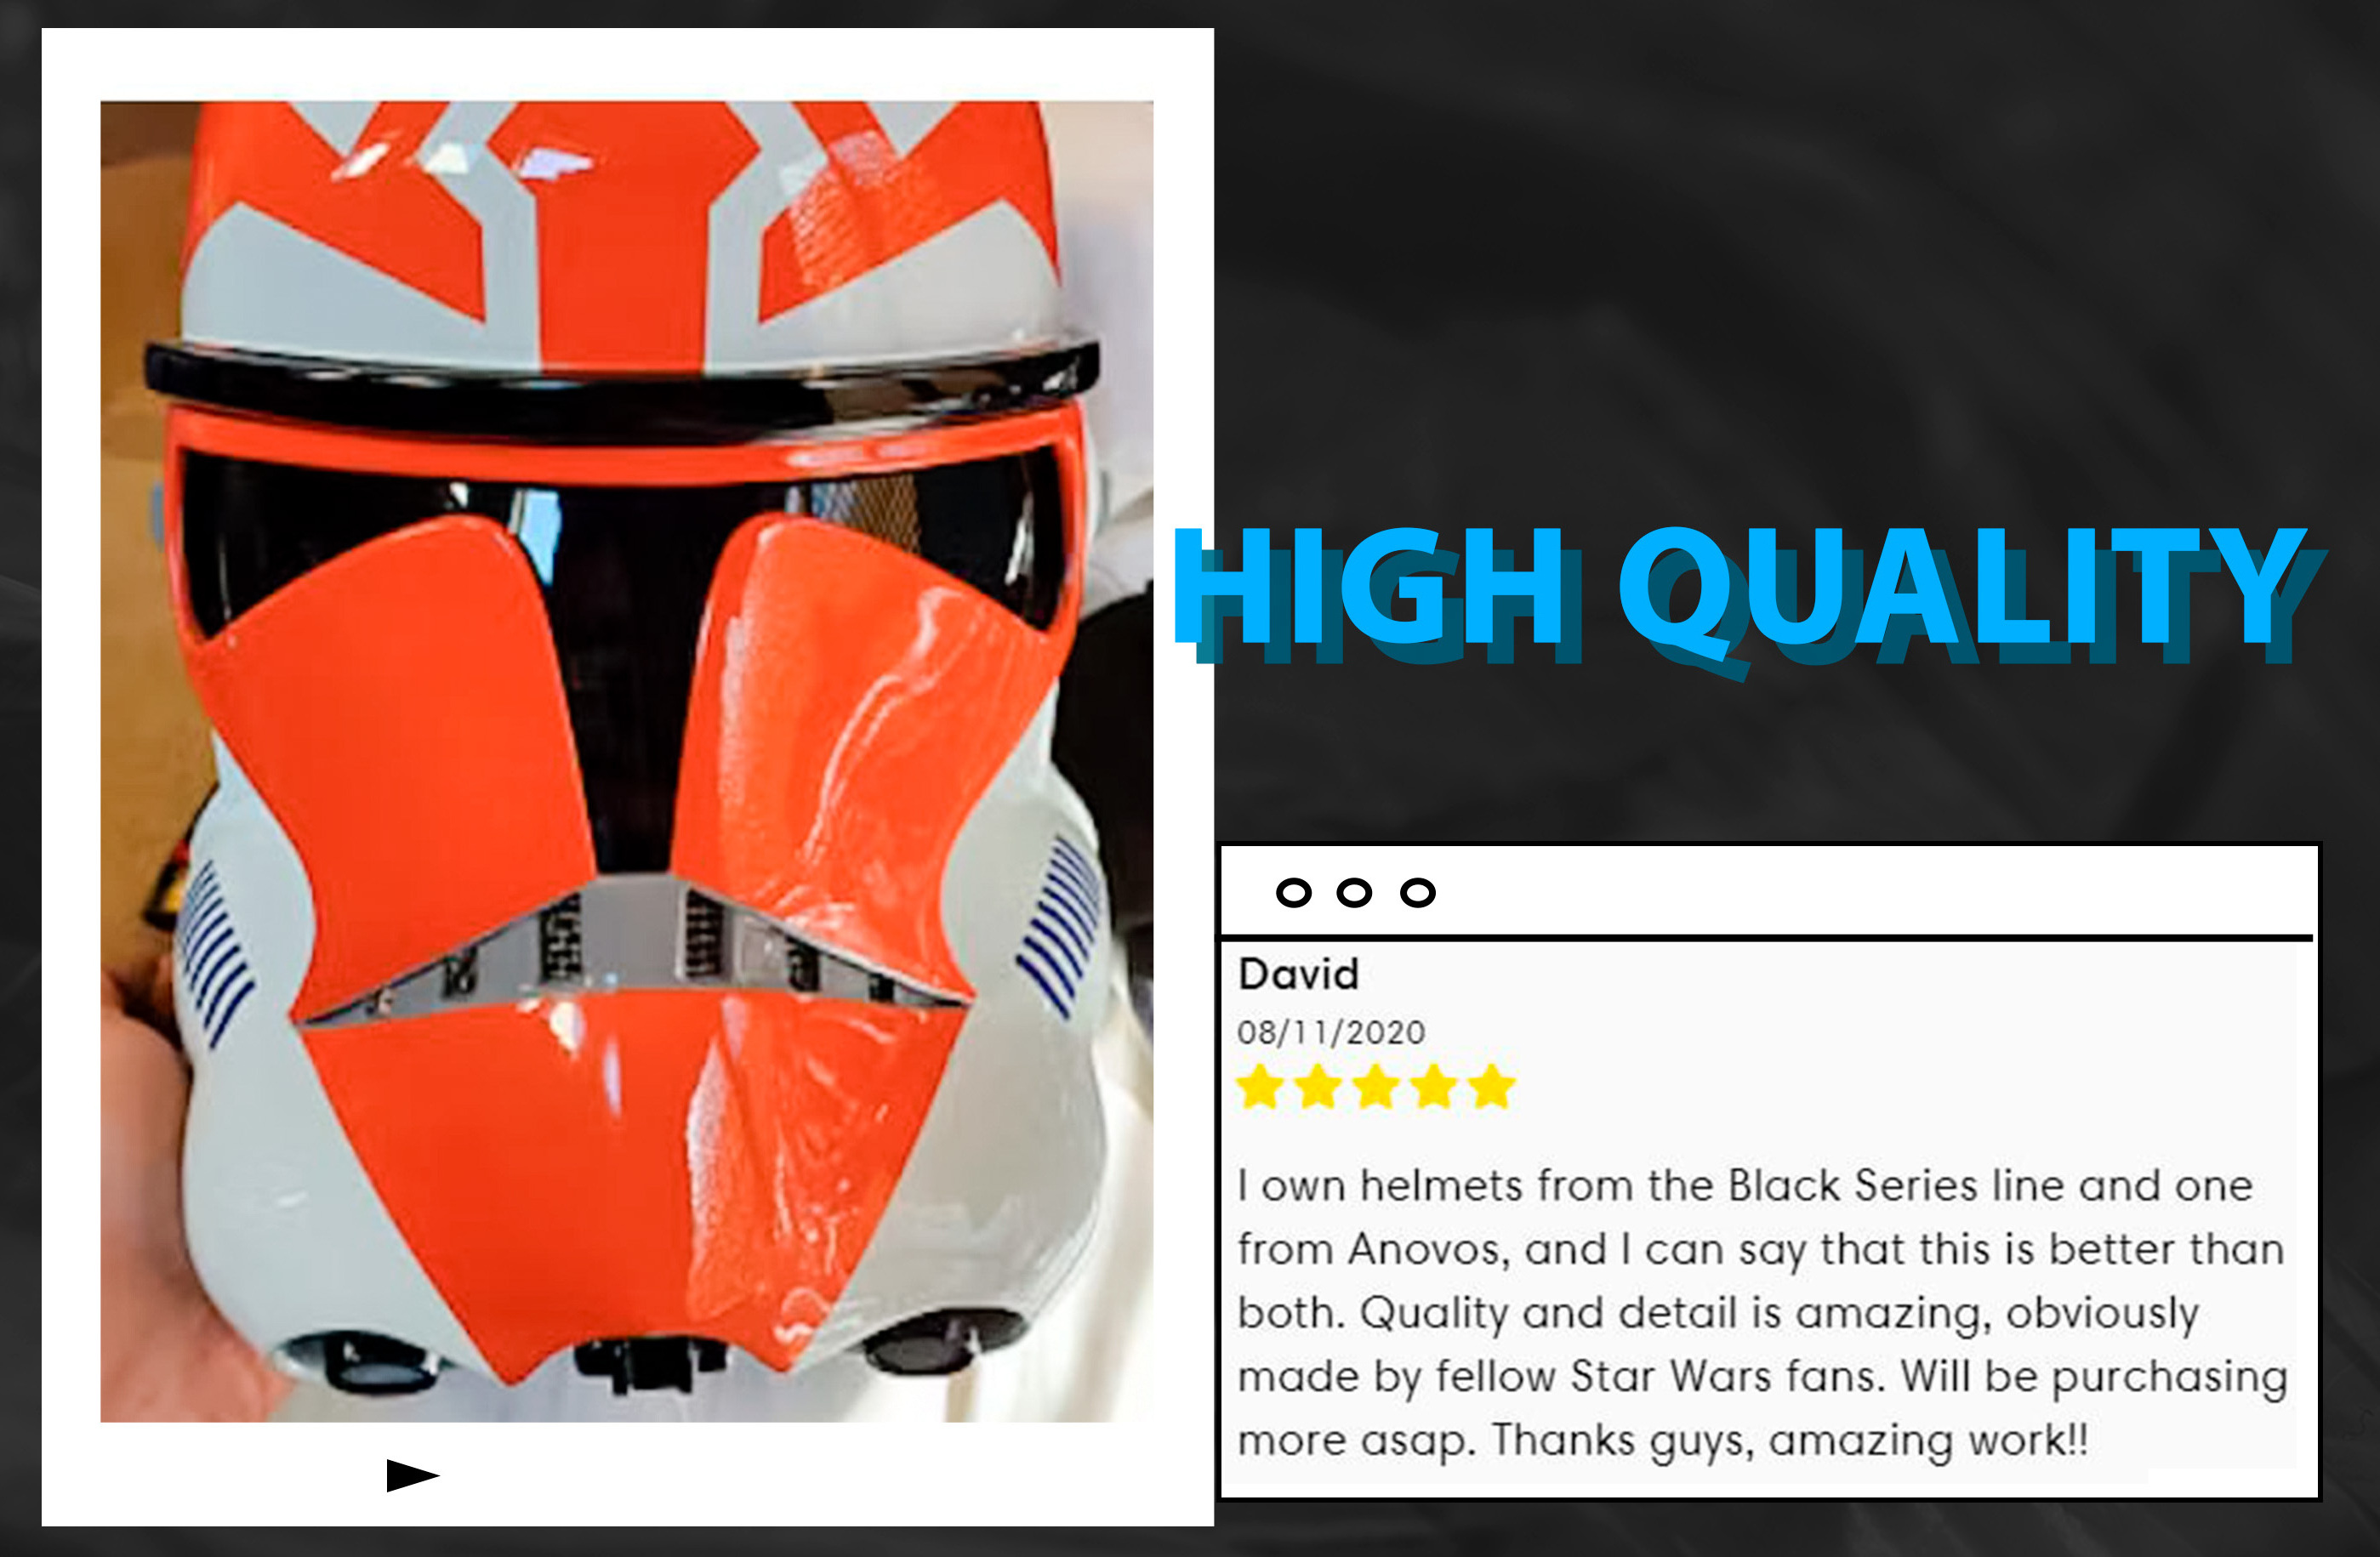Click the word Anovos in the review

tap(1428, 1249)
